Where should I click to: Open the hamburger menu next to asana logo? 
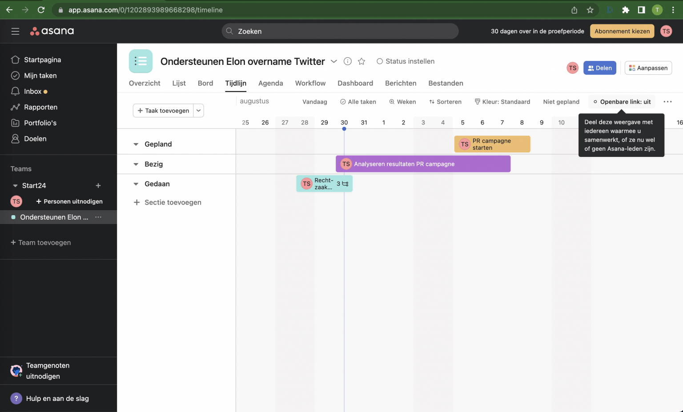(x=15, y=31)
